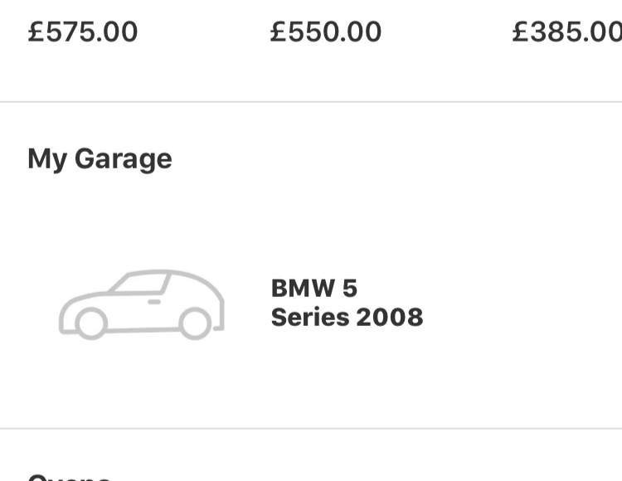Click the car icon's roof line
This screenshot has width=622, height=481.
158,272
